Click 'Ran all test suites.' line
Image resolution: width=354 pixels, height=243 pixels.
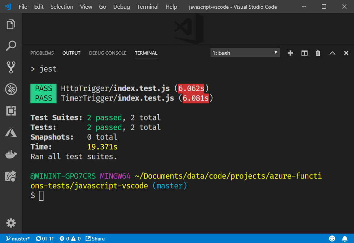74,157
